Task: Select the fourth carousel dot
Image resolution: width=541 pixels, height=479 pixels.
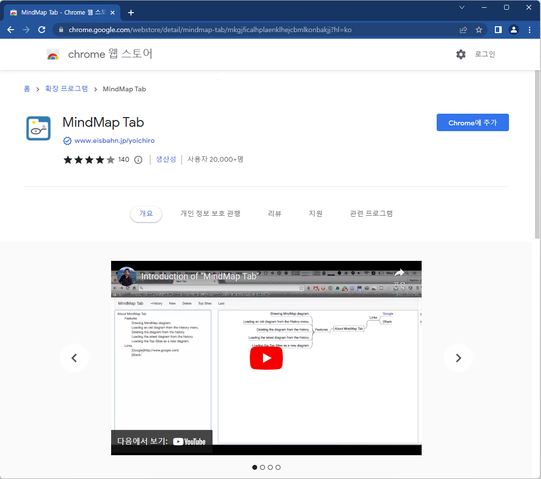Action: tap(278, 467)
